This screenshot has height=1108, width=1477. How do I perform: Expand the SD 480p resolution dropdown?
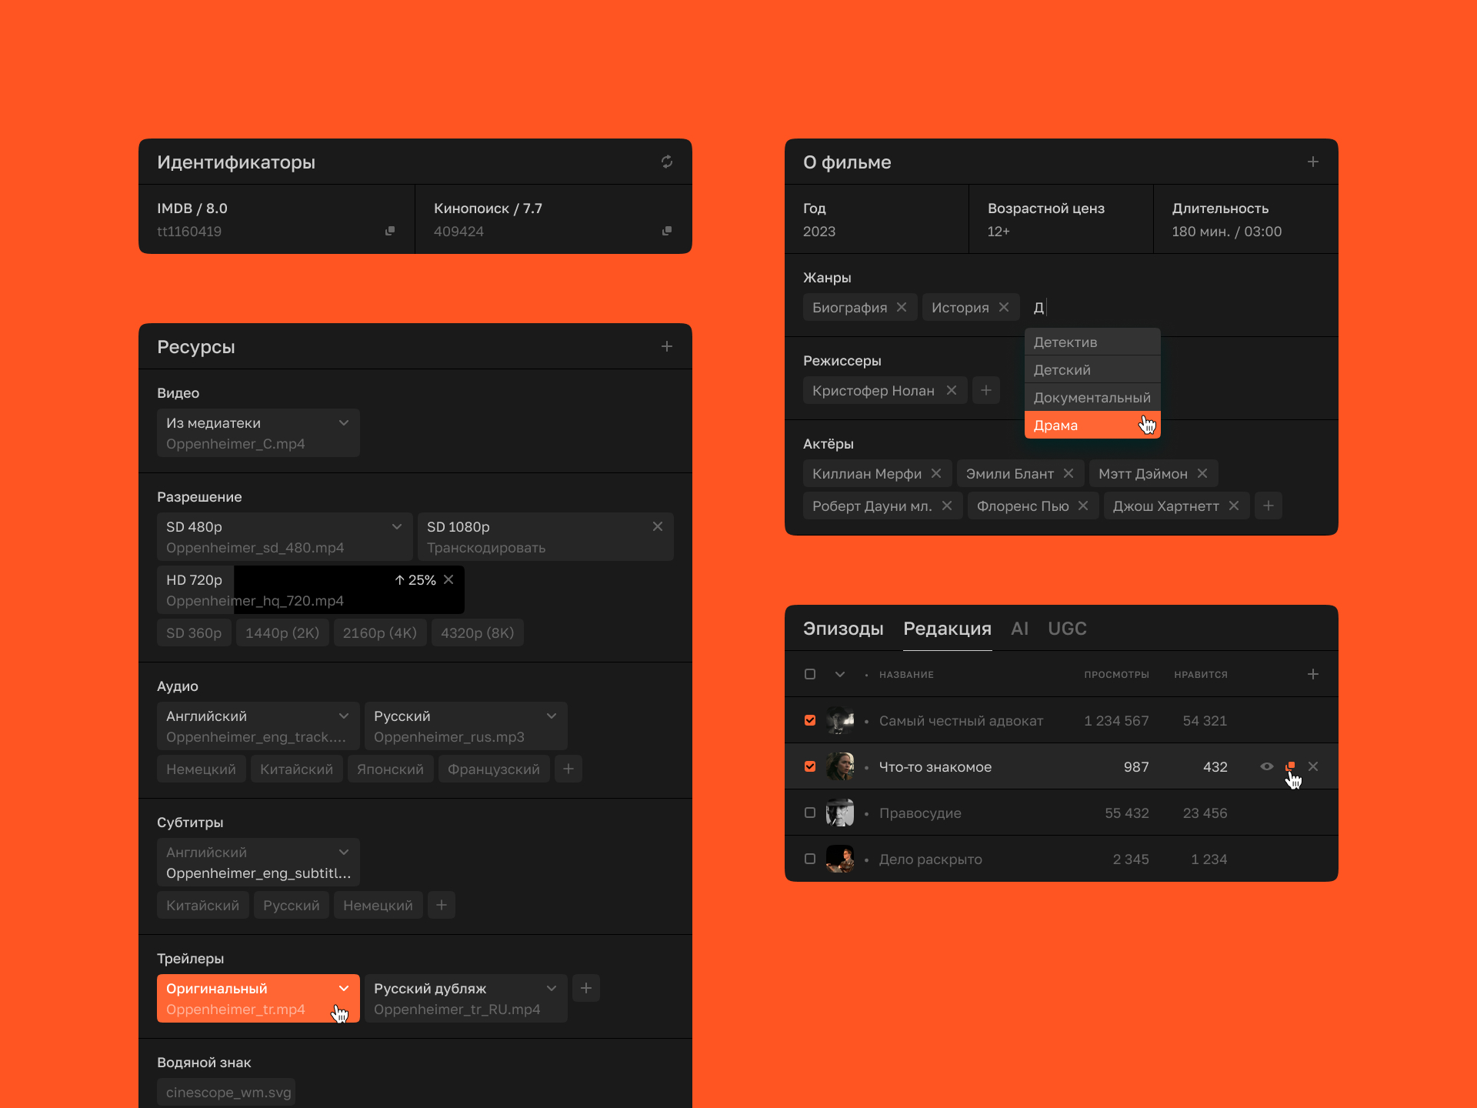pos(396,526)
